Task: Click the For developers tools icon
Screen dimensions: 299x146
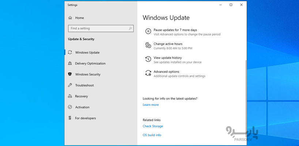Action: 70,118
